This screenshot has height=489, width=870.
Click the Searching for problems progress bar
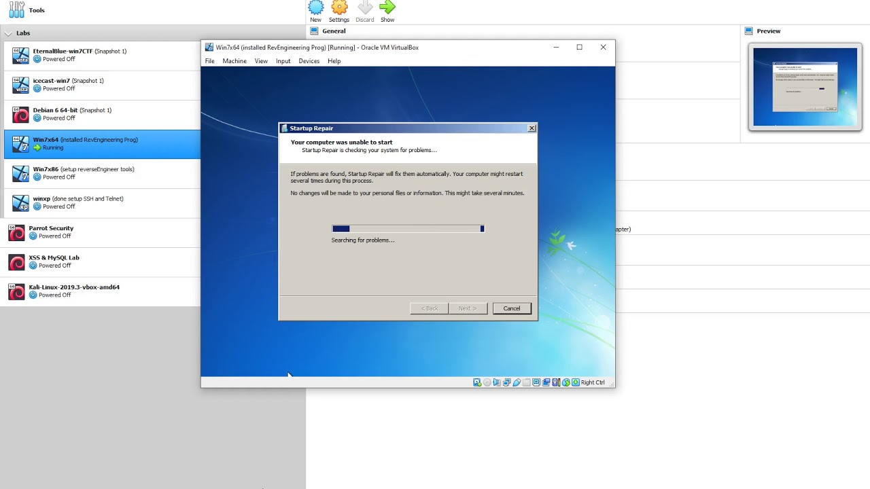(x=408, y=229)
